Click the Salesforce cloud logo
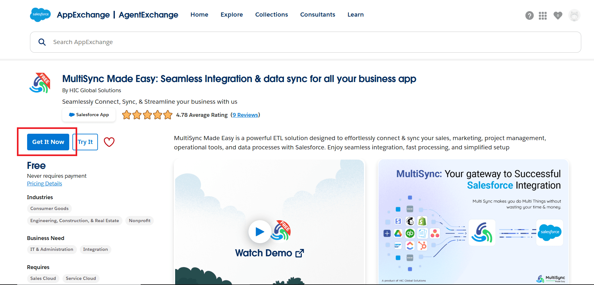This screenshot has height=285, width=594. [x=40, y=15]
